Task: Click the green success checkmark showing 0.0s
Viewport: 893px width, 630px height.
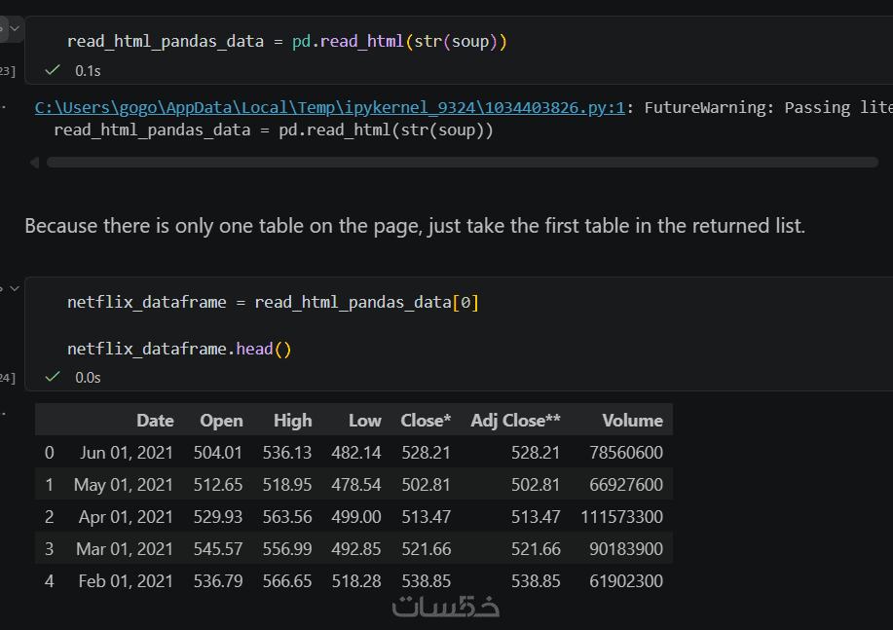Action: 53,377
